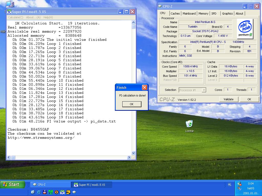Screen dimensions: 262x196
Task: Open the Help(H) menu in Super PI
Action: pos(48,17)
